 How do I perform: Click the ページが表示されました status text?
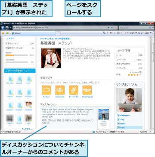coord(11,132)
